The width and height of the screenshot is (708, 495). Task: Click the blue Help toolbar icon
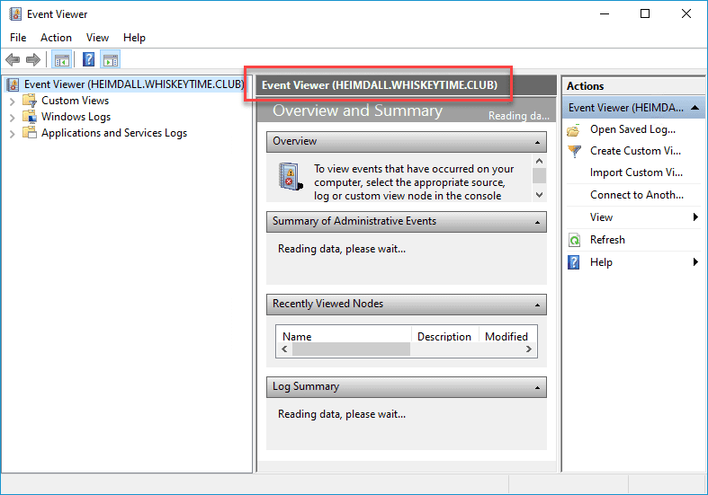[x=88, y=59]
